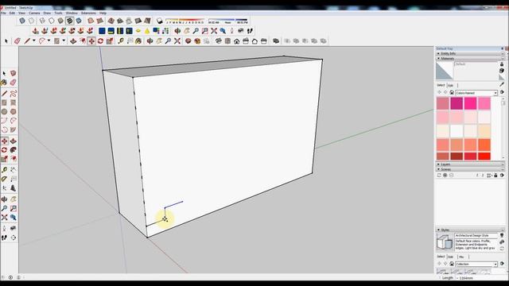Viewport: 509px width, 286px height.
Task: Activate Zoom Extents in top toolbar
Action: coord(177,41)
